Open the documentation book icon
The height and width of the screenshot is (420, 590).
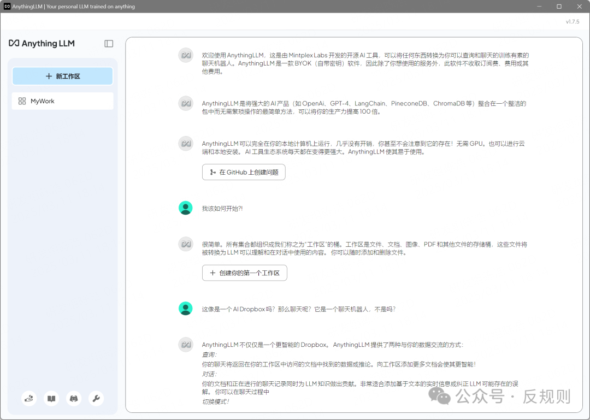pyautogui.click(x=51, y=398)
